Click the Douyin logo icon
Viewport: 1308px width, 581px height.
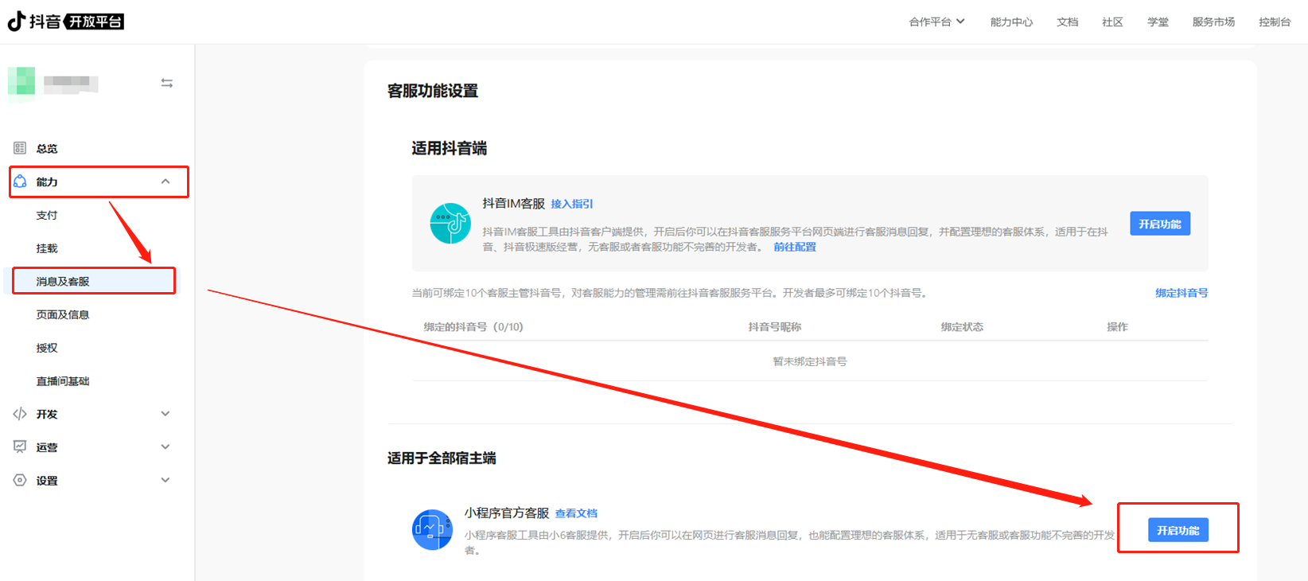coord(16,21)
